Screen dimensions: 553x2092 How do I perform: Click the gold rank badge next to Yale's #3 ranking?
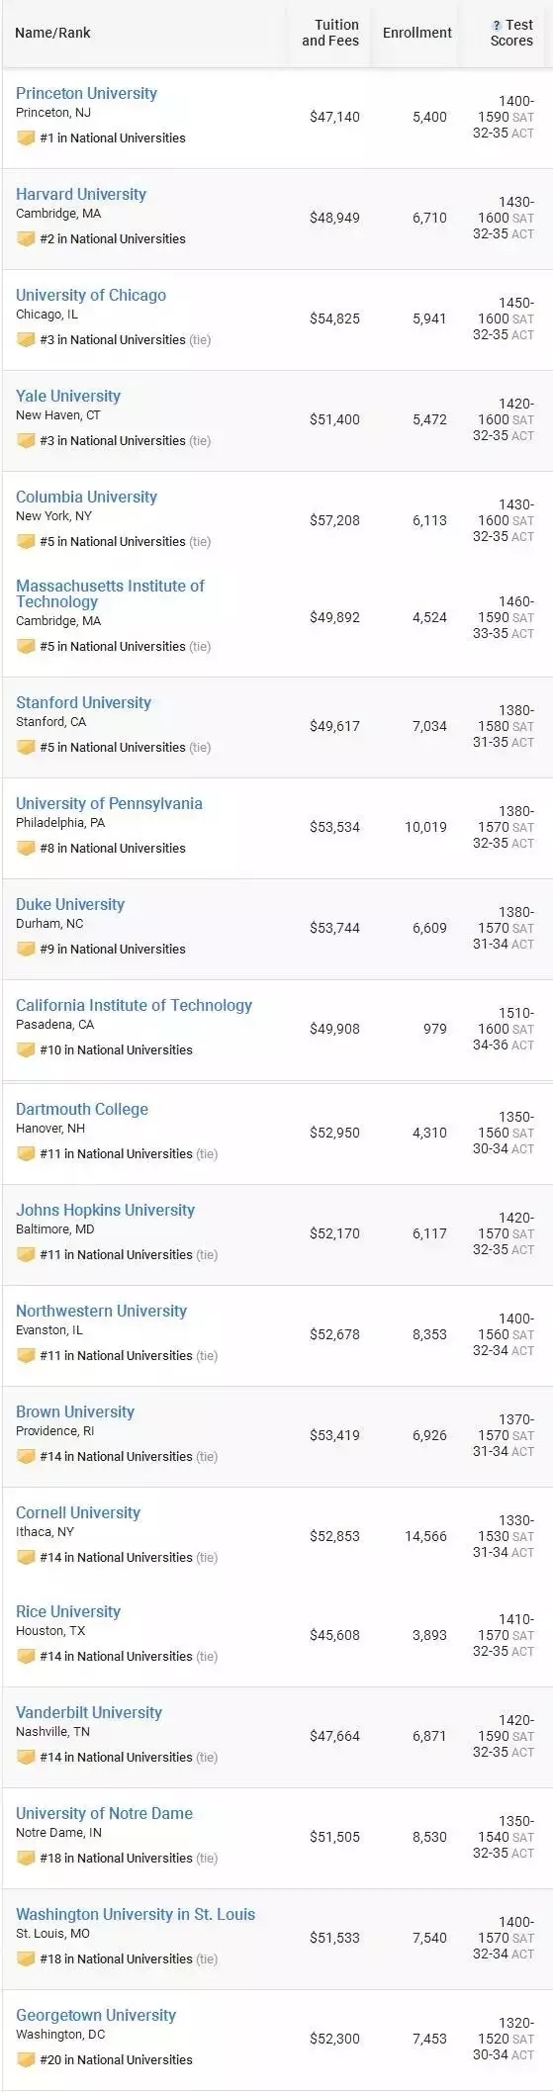(26, 441)
